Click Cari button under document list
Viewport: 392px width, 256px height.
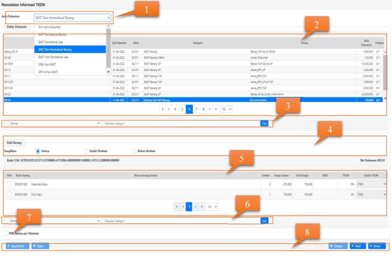pos(264,123)
